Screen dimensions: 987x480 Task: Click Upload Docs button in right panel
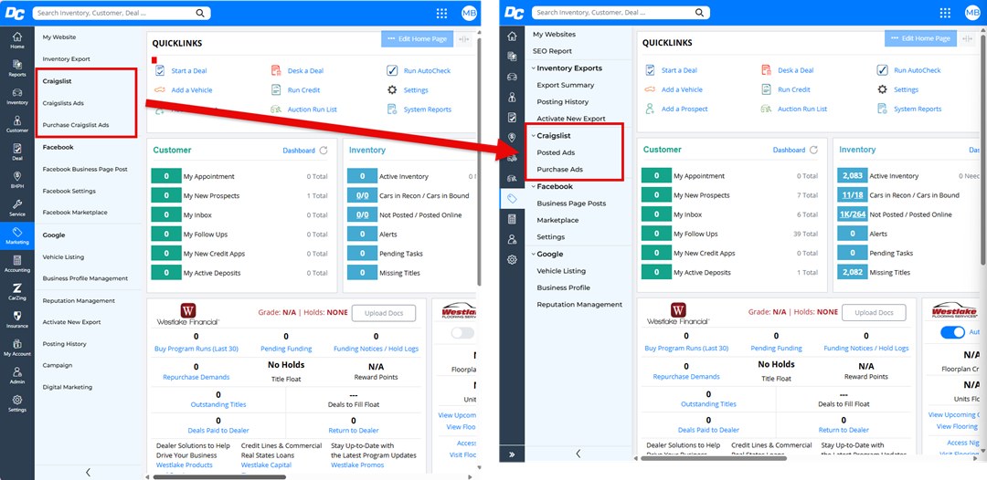[874, 312]
